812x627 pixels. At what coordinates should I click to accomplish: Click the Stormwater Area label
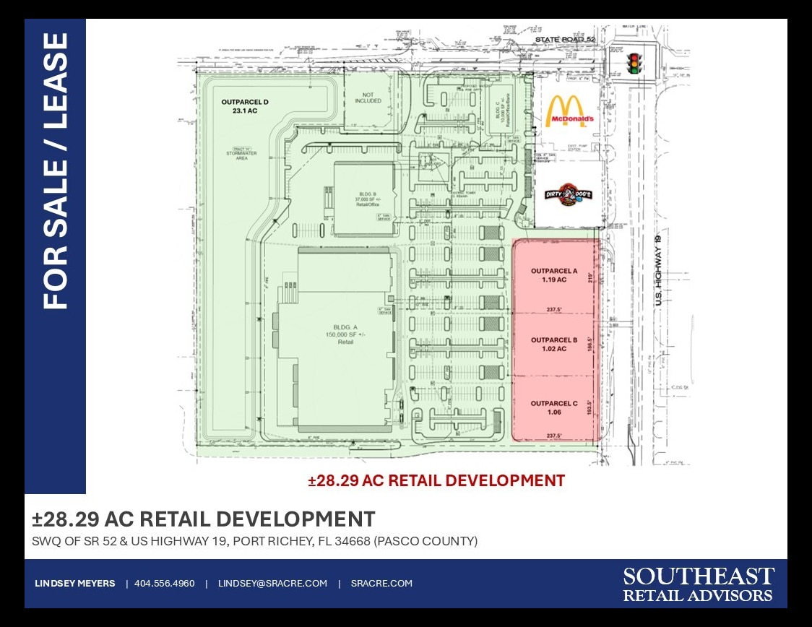click(241, 154)
